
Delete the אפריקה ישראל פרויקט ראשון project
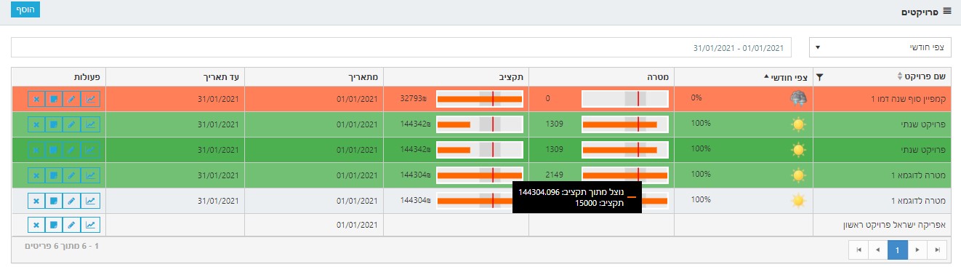(36, 225)
